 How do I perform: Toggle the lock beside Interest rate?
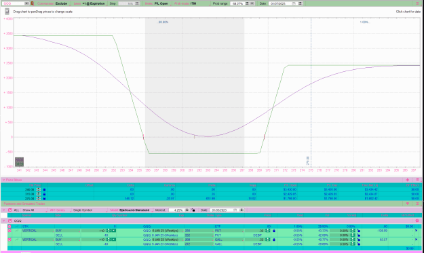pyautogui.click(x=193, y=210)
